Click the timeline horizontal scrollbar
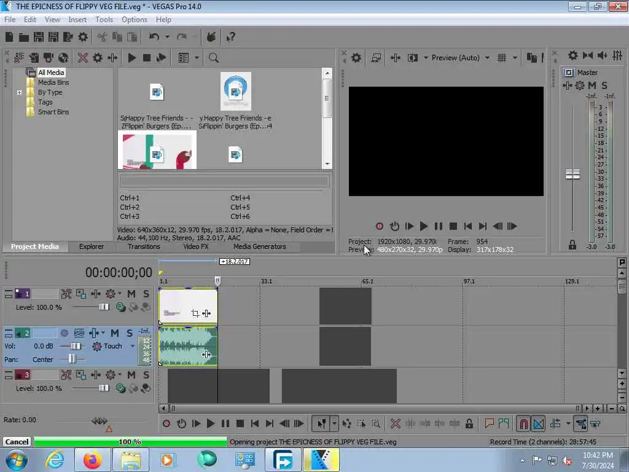The height and width of the screenshot is (472, 629). (x=375, y=409)
